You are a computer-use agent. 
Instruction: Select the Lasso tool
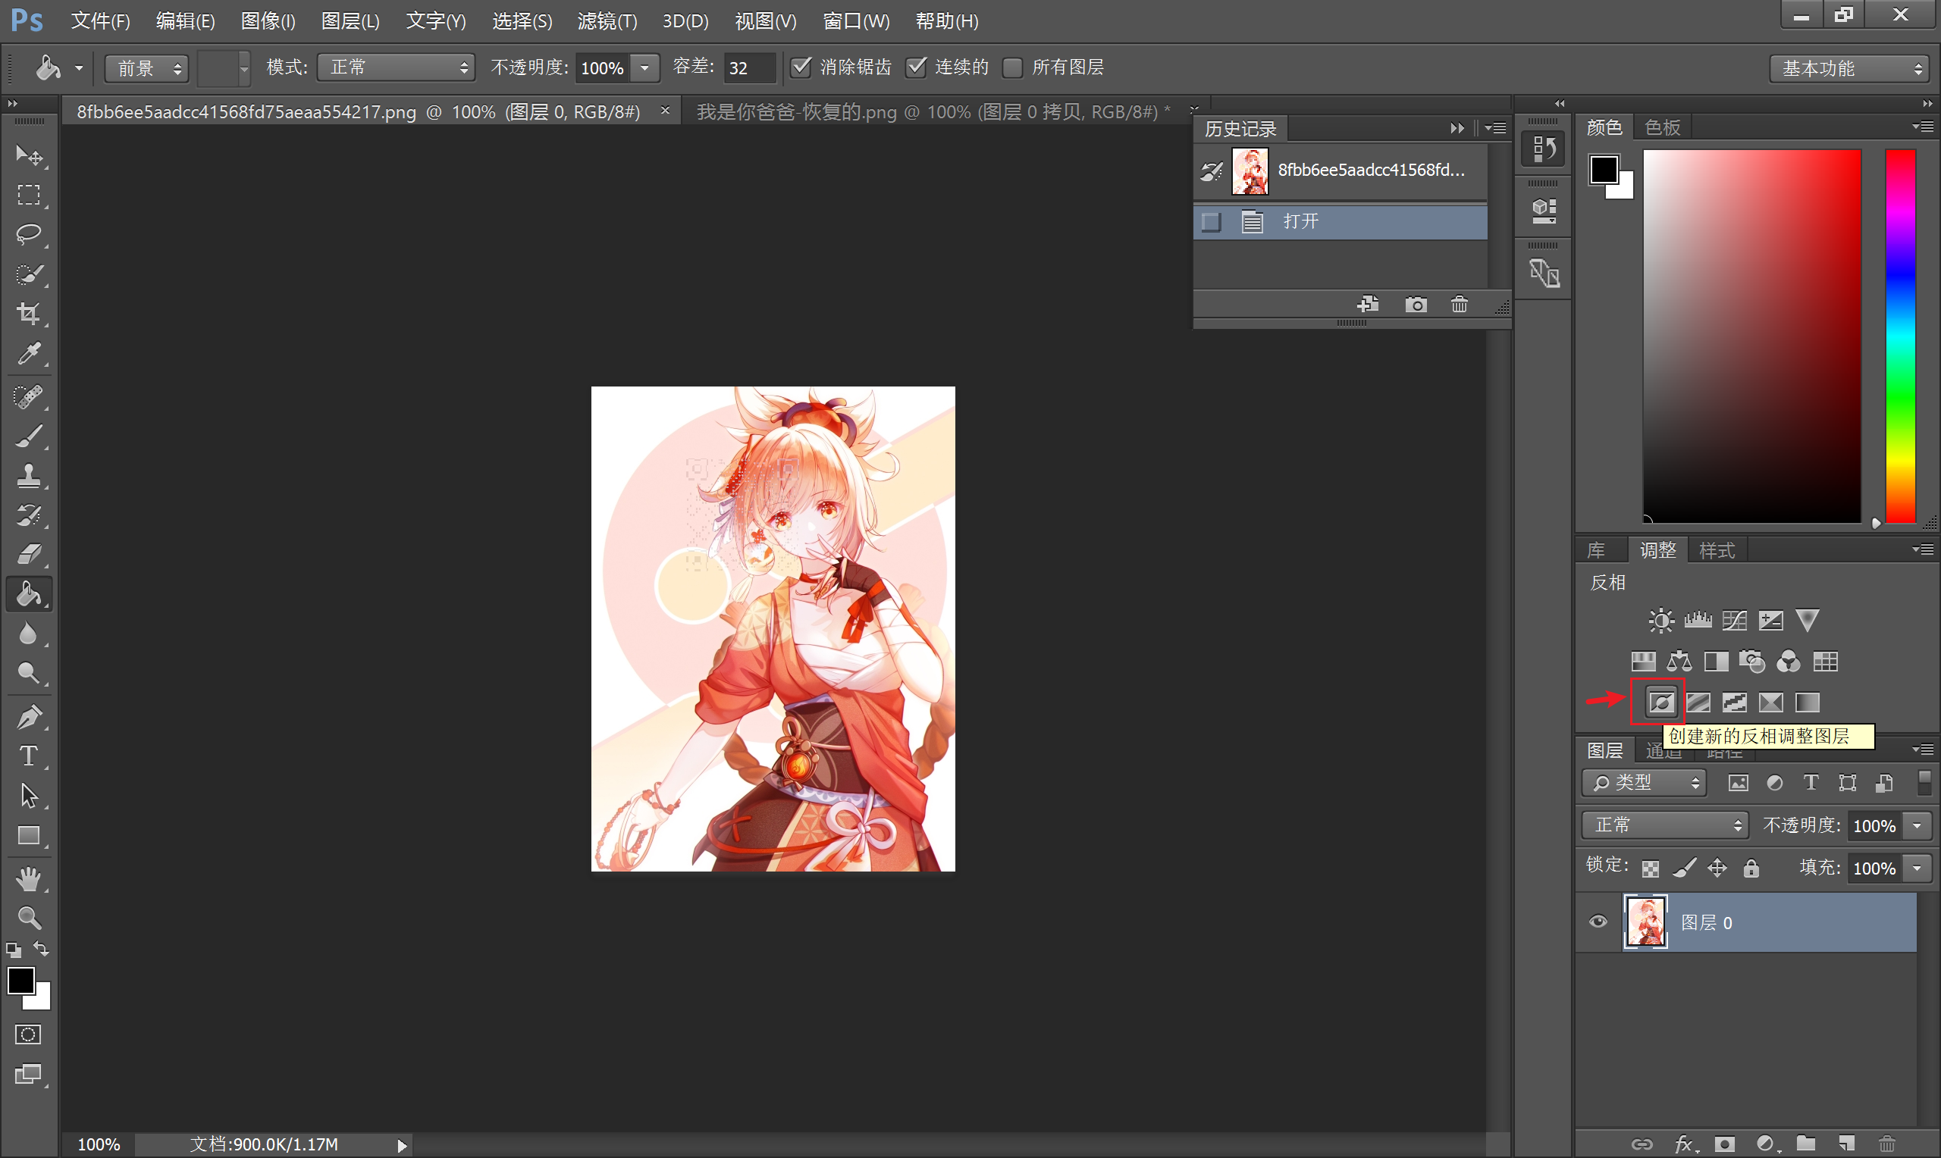(x=29, y=233)
